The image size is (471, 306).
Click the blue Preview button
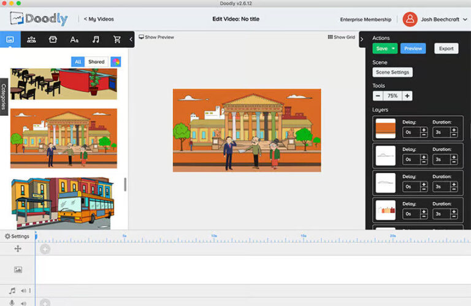coord(413,48)
